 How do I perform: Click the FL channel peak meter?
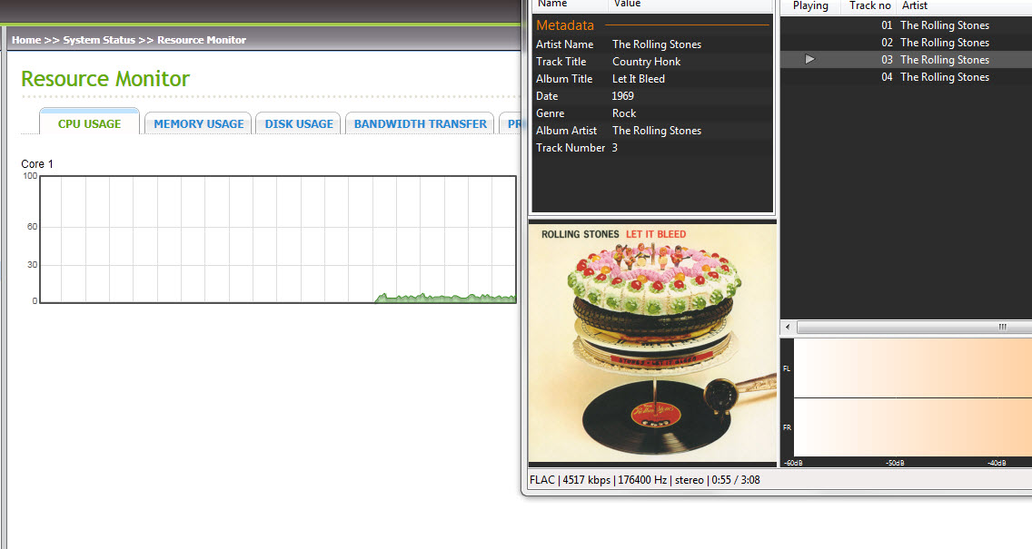[x=913, y=368]
